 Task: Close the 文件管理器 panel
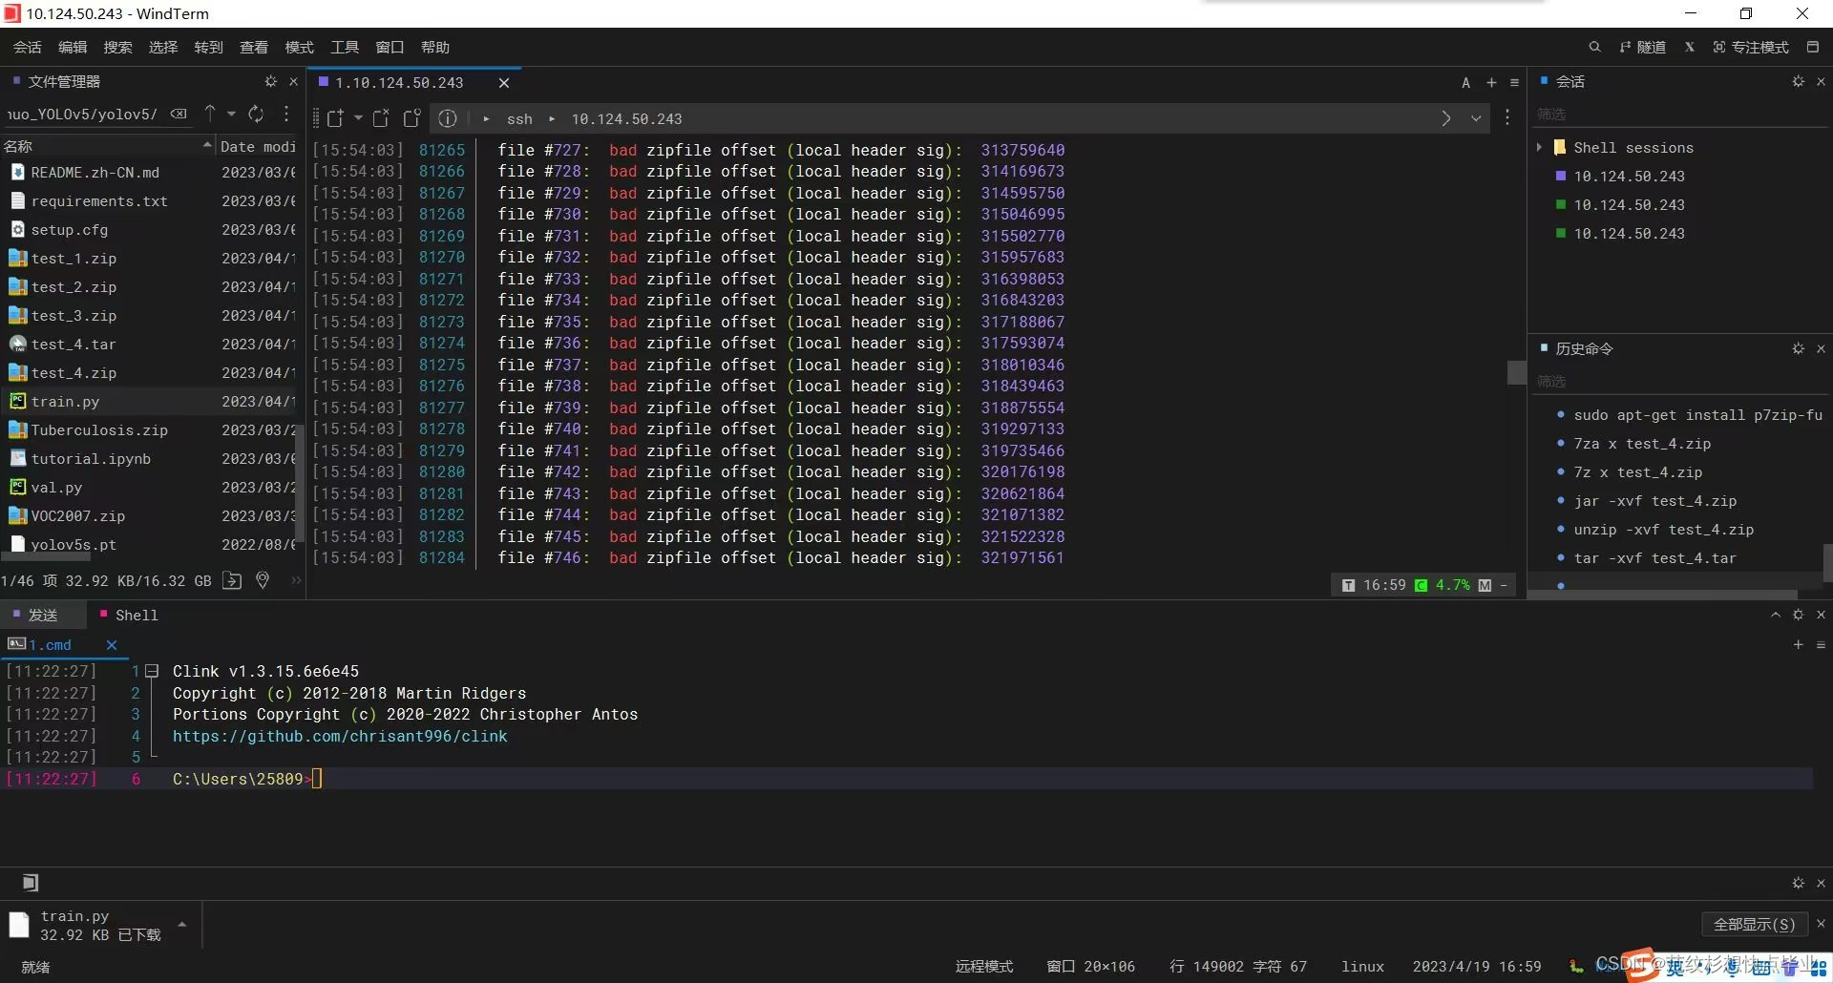(293, 82)
